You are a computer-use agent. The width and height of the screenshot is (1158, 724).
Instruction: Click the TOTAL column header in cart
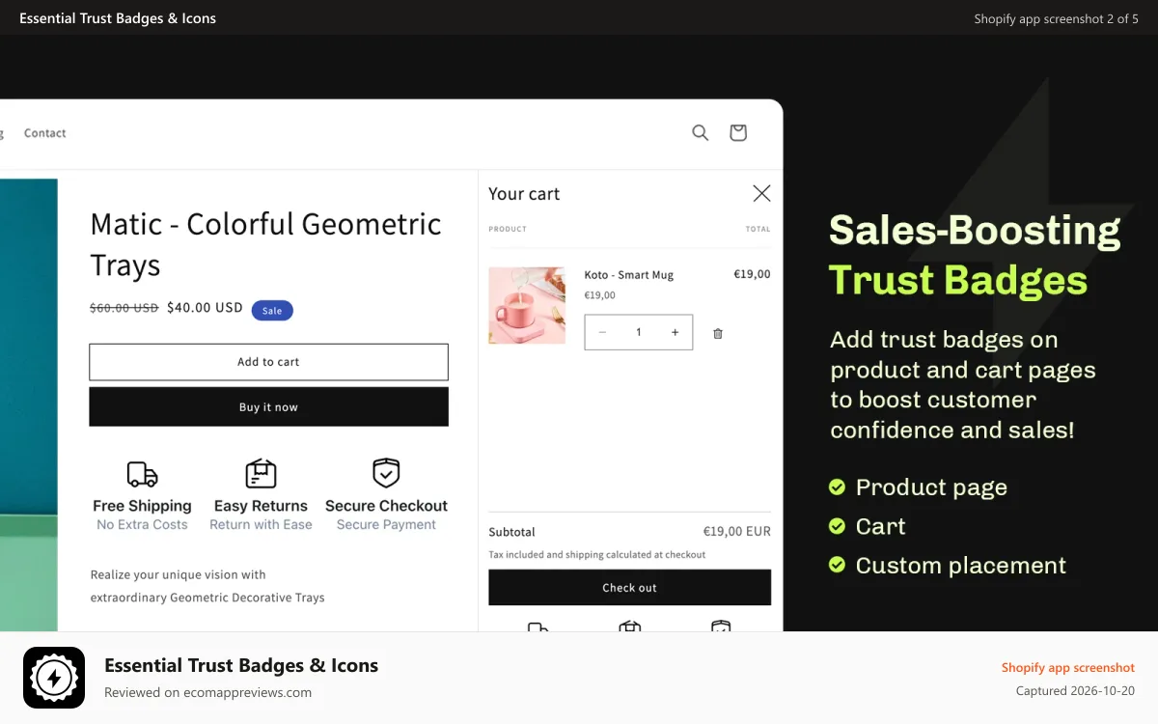coord(758,229)
